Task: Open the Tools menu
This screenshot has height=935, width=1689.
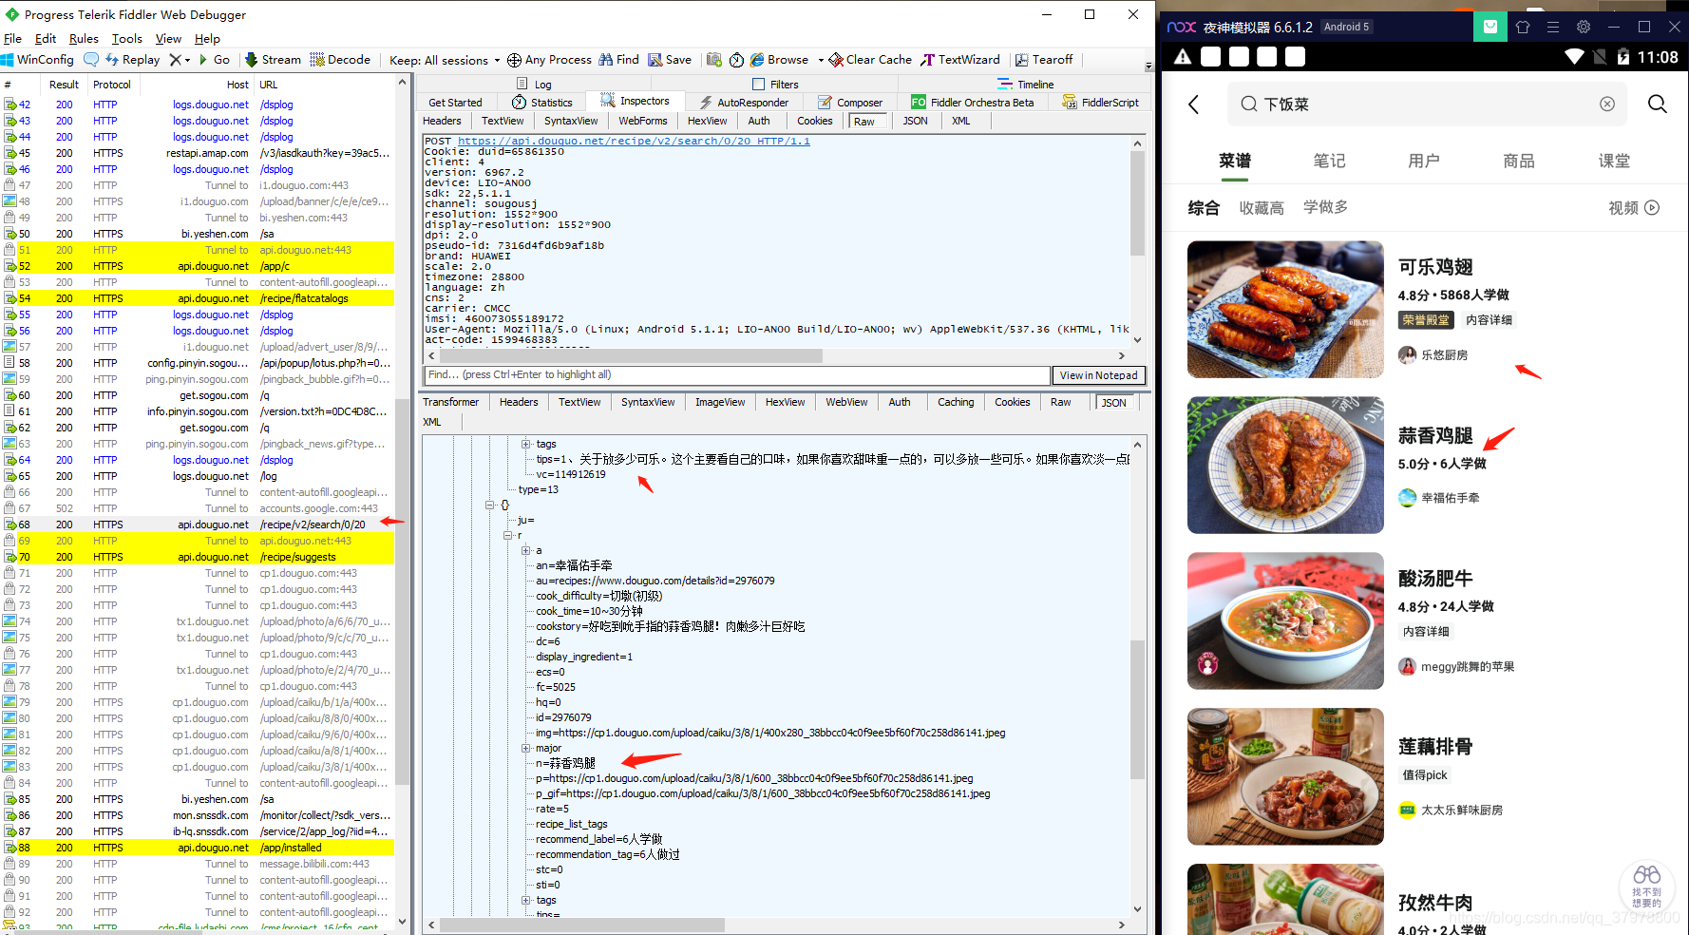Action: 126,39
